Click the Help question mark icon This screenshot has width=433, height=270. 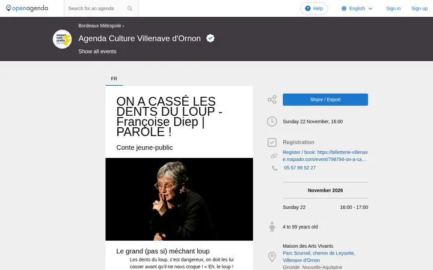pyautogui.click(x=308, y=8)
